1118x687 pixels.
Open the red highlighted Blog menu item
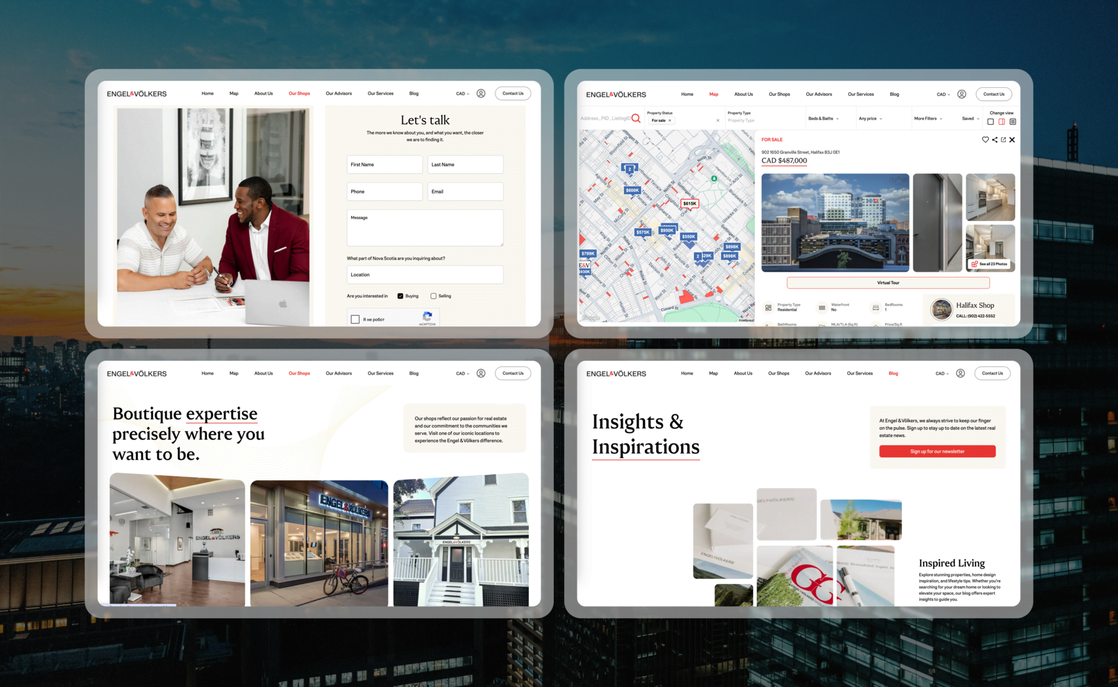[x=893, y=373]
